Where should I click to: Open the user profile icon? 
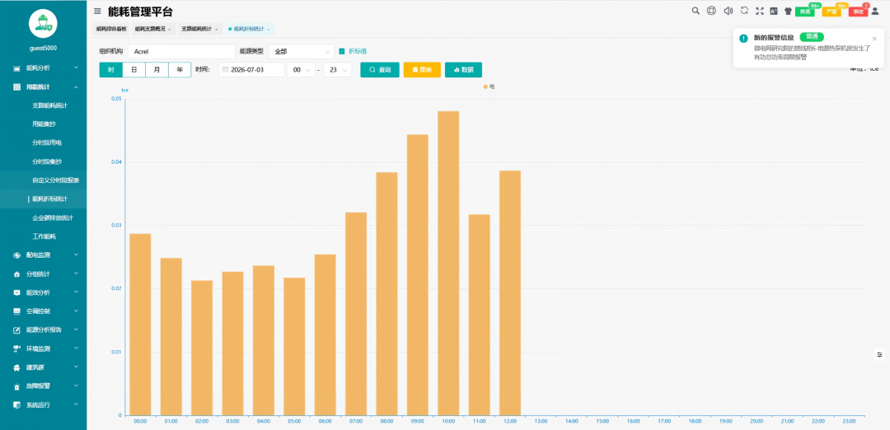coord(874,11)
